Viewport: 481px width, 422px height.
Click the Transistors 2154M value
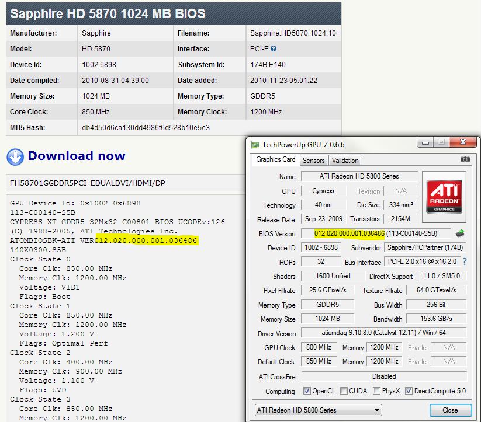[401, 219]
